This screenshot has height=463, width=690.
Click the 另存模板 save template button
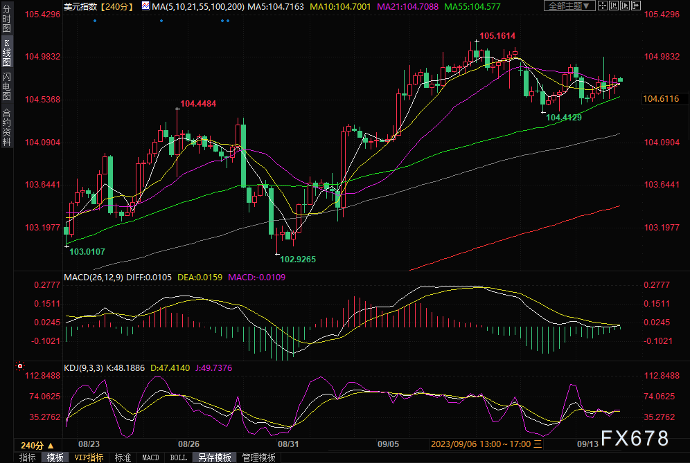pyautogui.click(x=214, y=457)
